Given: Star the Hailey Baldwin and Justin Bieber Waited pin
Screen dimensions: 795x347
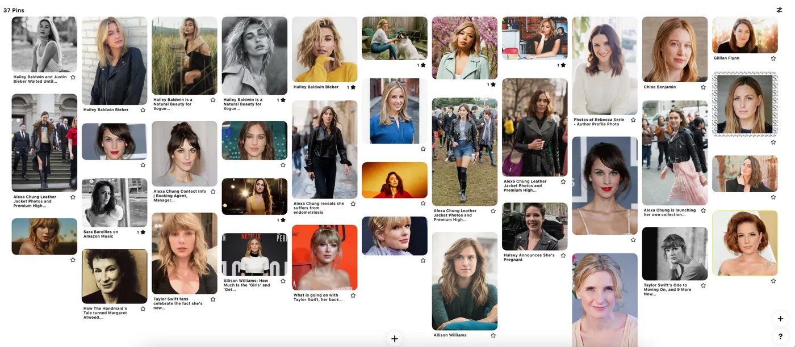Looking at the screenshot, I should (73, 77).
